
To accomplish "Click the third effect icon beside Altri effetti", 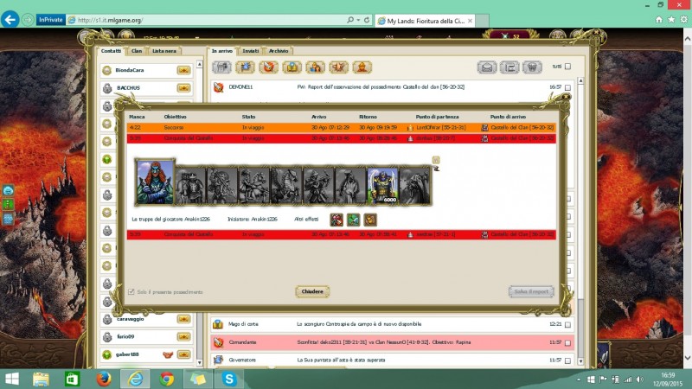I will tap(370, 220).
